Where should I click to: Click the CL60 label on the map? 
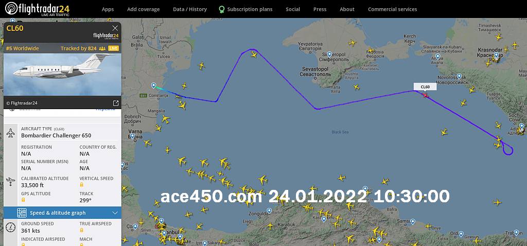pyautogui.click(x=425, y=86)
